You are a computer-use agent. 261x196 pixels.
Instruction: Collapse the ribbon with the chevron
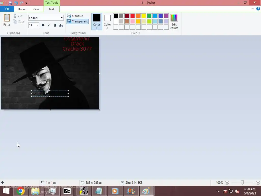click(253, 9)
